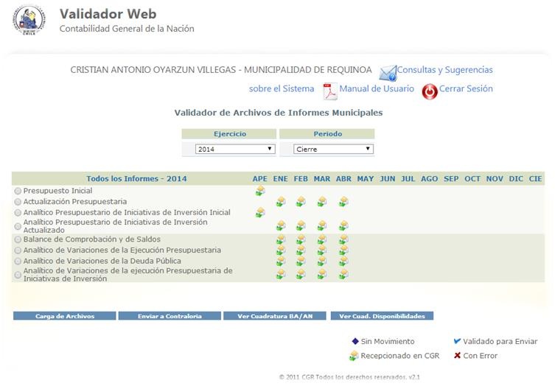555x386 pixels.
Task: Open Ver Cuad. Disponibilidades
Action: click(x=382, y=316)
